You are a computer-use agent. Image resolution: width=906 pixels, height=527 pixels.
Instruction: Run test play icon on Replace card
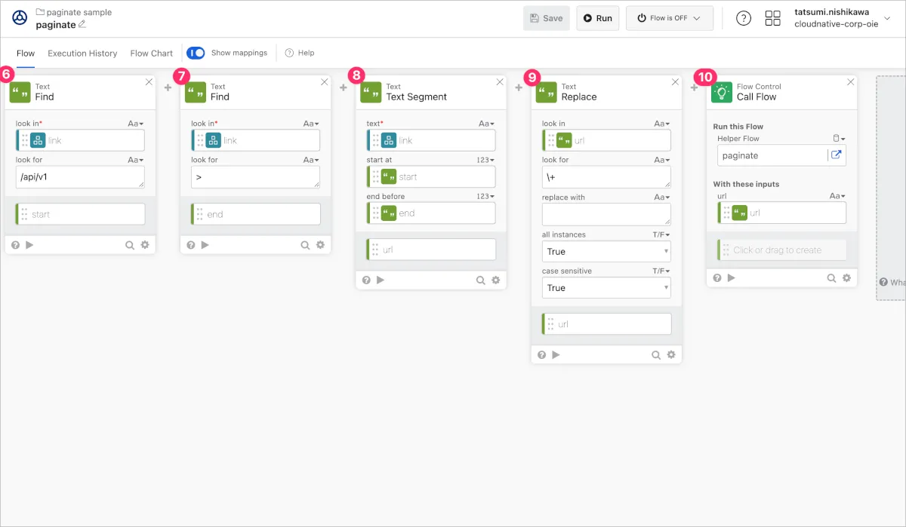tap(556, 354)
